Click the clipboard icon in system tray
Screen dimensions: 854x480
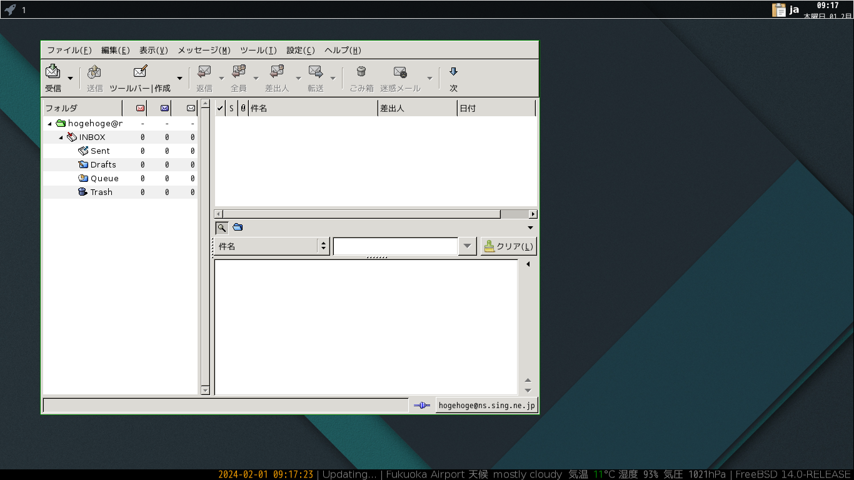pos(779,9)
